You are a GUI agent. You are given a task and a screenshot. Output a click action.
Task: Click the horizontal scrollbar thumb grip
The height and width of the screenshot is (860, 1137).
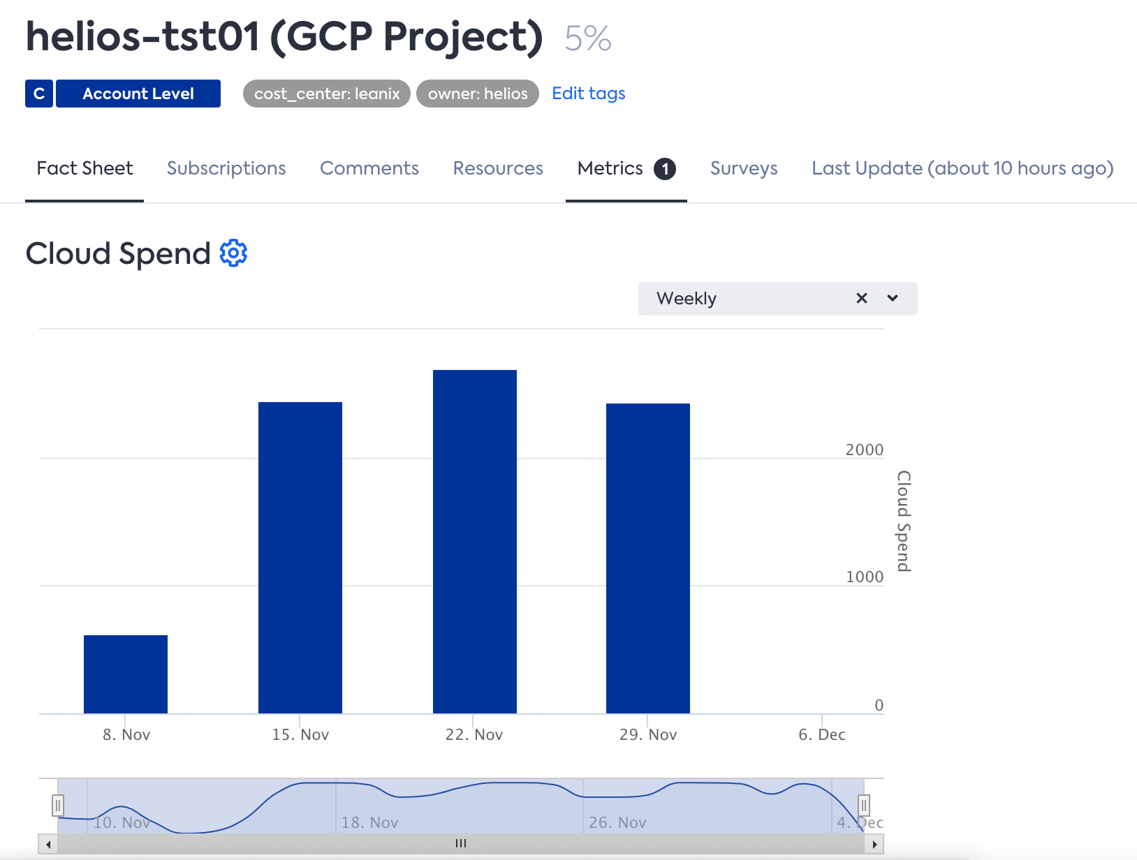pyautogui.click(x=461, y=843)
